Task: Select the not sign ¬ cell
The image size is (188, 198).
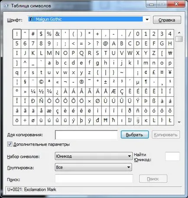Action: [65, 82]
